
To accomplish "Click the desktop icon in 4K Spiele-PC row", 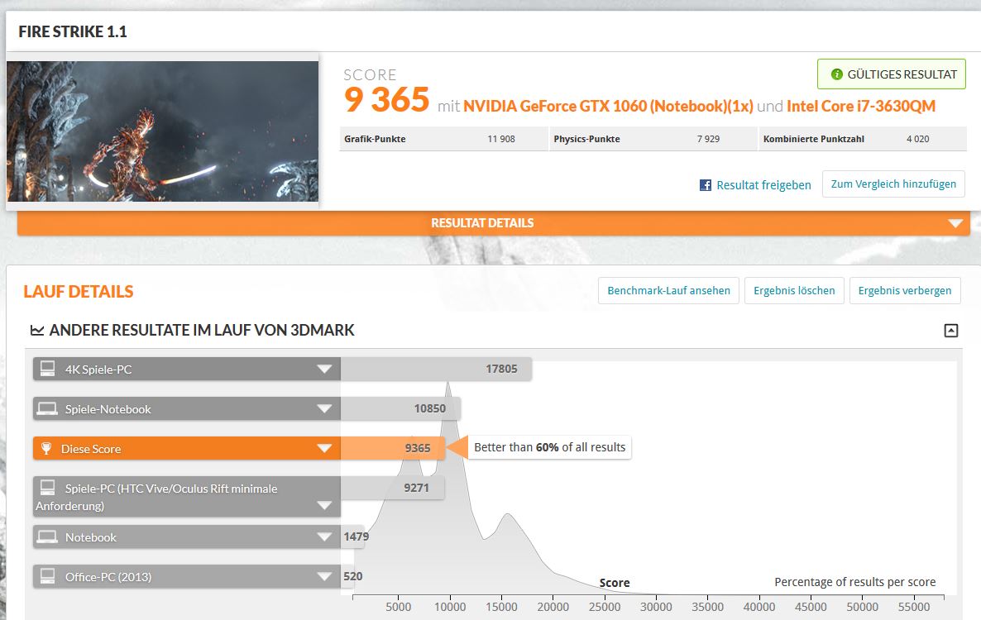I will 48,369.
